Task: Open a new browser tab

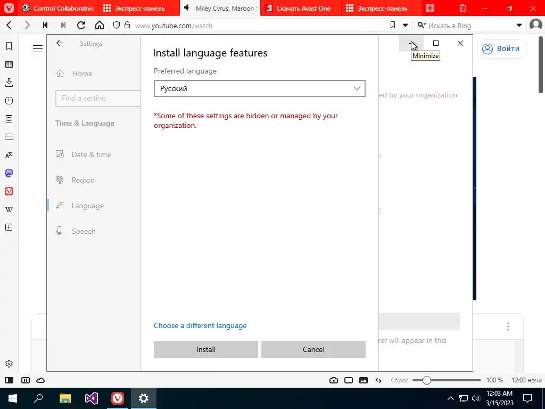Action: click(x=430, y=8)
